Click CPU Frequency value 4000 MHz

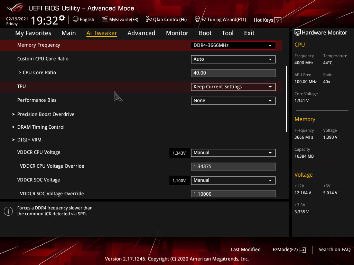(304, 63)
